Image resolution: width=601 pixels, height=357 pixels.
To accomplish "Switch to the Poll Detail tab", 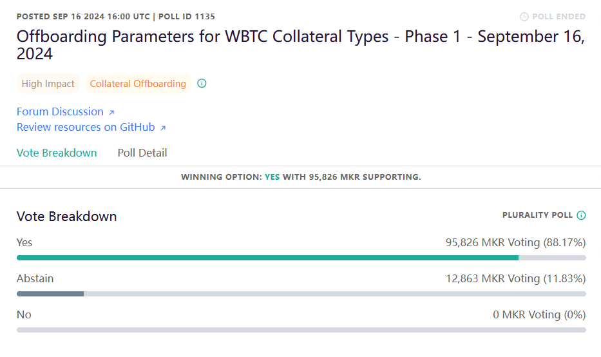I will (x=142, y=153).
